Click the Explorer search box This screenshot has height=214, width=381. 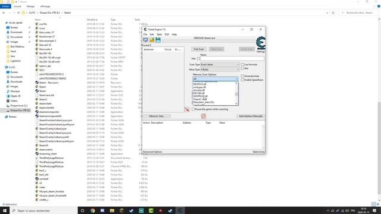tap(358, 12)
